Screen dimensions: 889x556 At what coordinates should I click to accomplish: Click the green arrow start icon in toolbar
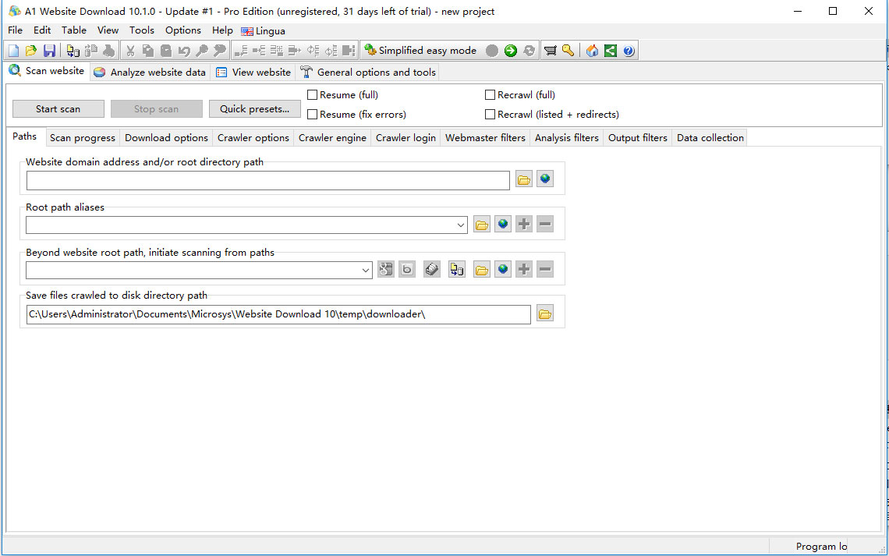point(511,51)
